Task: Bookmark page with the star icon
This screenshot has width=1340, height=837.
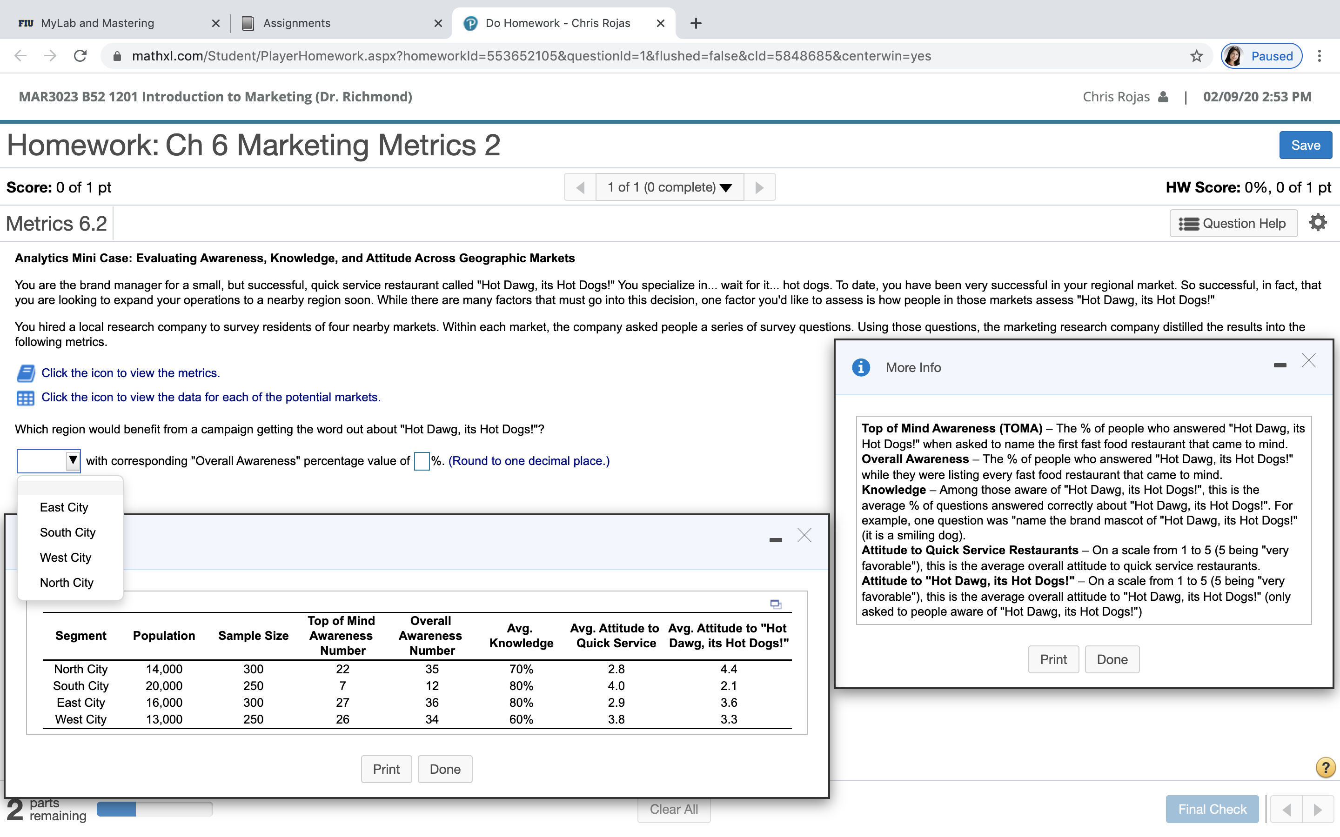Action: 1197,56
